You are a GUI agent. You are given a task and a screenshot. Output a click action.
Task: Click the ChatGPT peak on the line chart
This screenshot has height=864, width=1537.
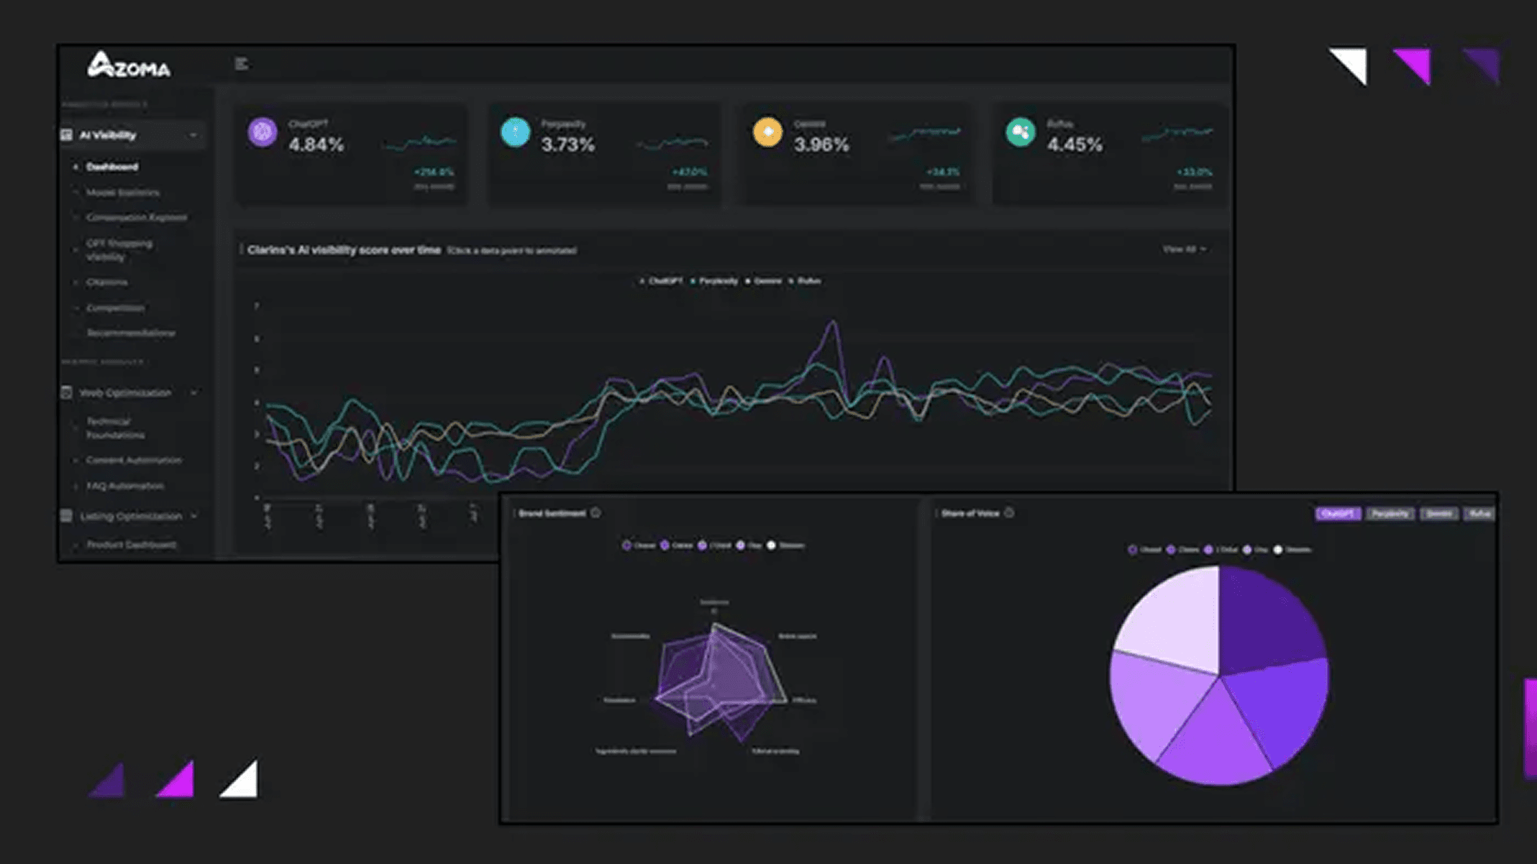click(x=833, y=323)
